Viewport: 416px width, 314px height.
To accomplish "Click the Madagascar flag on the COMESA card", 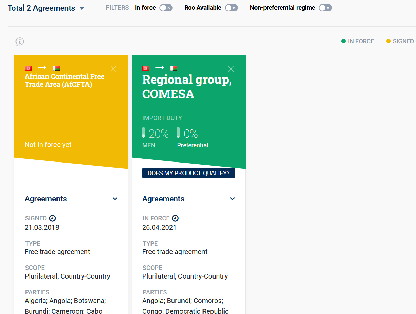I will (x=174, y=68).
